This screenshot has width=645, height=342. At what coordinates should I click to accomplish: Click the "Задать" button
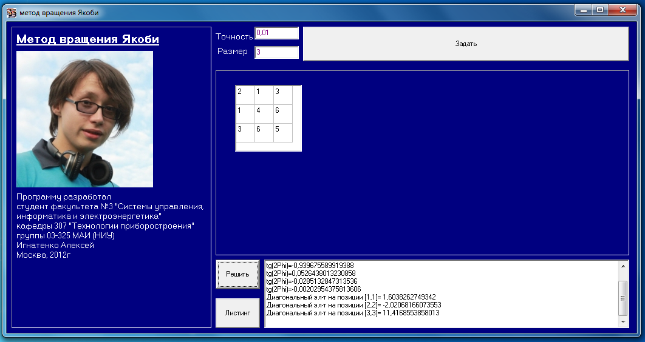466,44
